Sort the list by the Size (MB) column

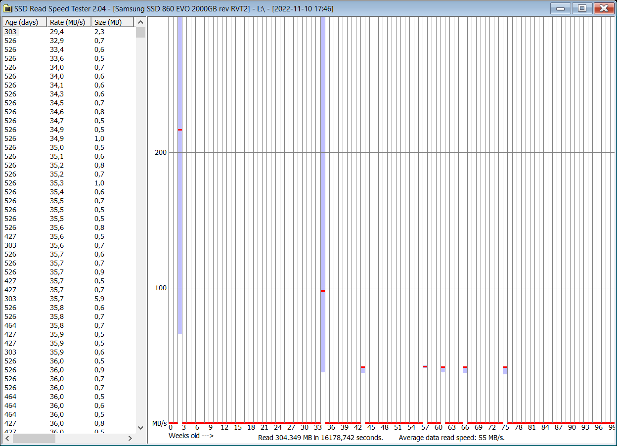pyautogui.click(x=109, y=22)
